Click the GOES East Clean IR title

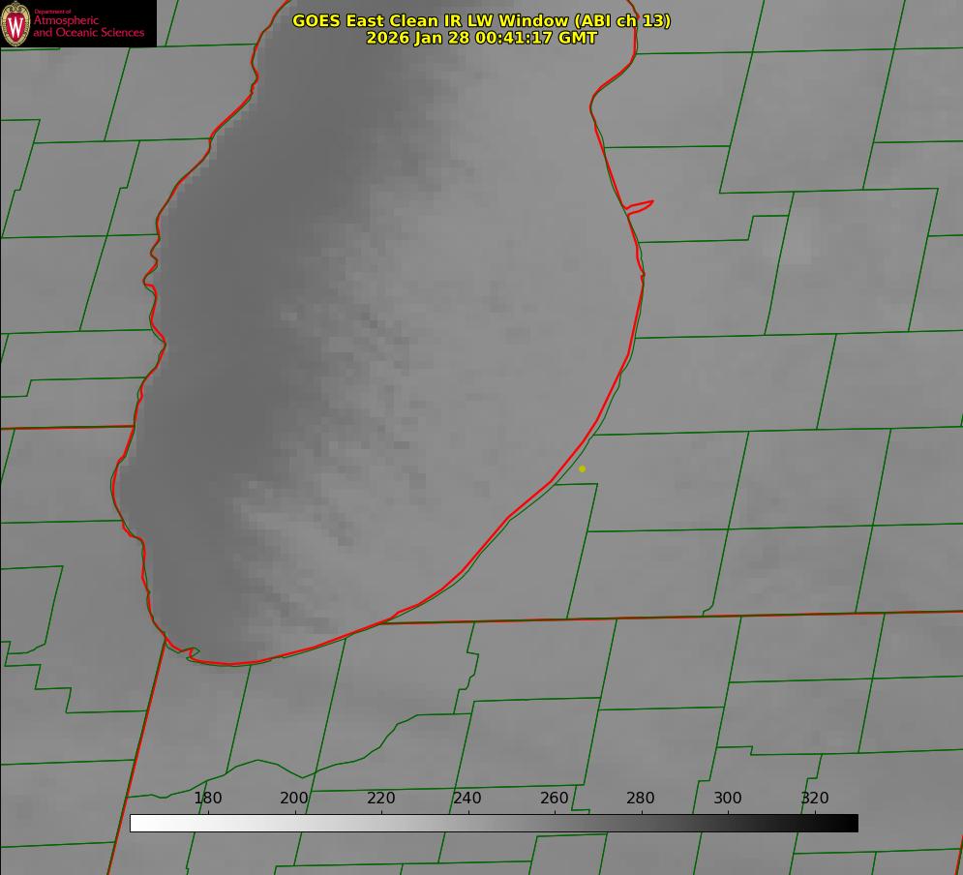pos(481,20)
